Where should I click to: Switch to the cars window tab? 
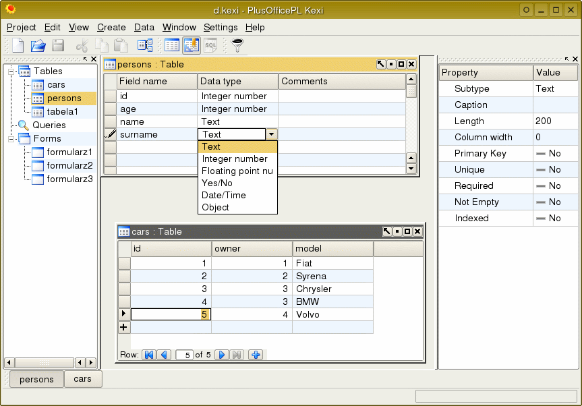tap(82, 379)
